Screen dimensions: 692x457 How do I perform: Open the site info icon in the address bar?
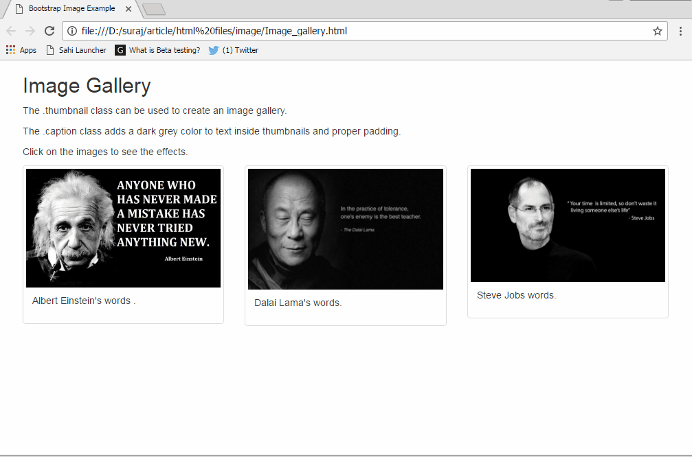(x=72, y=31)
